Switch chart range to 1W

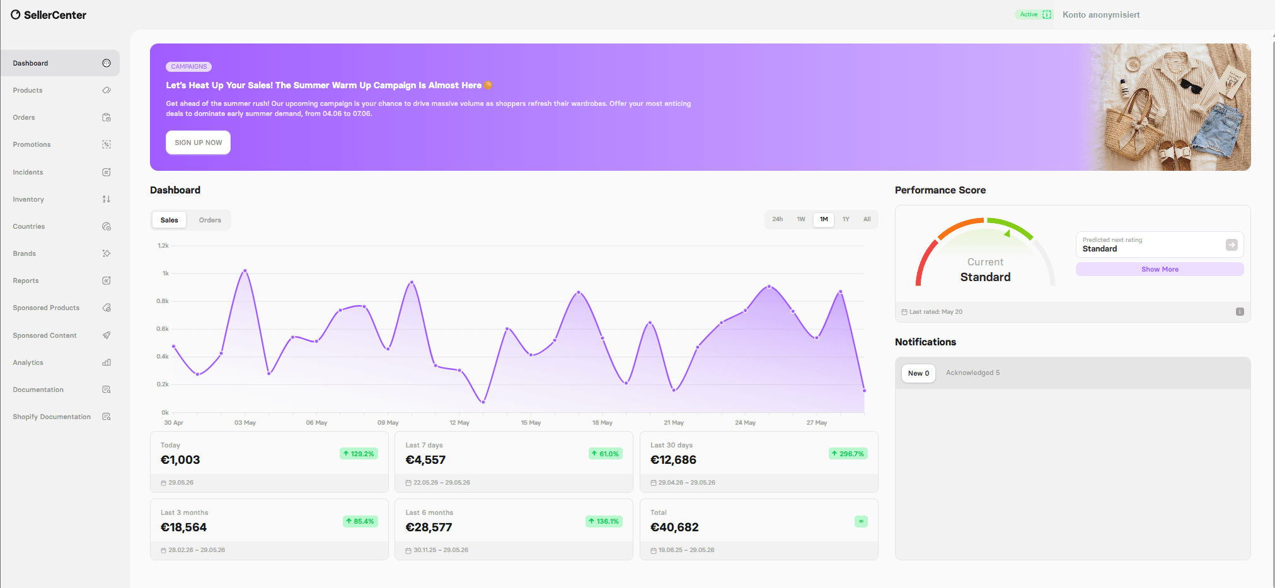tap(801, 219)
